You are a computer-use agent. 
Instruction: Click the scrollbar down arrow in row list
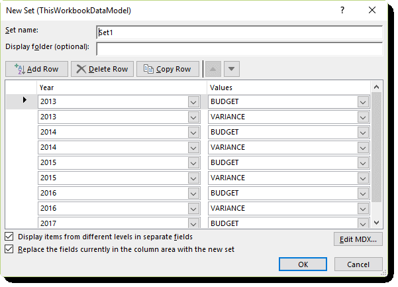[x=376, y=223]
